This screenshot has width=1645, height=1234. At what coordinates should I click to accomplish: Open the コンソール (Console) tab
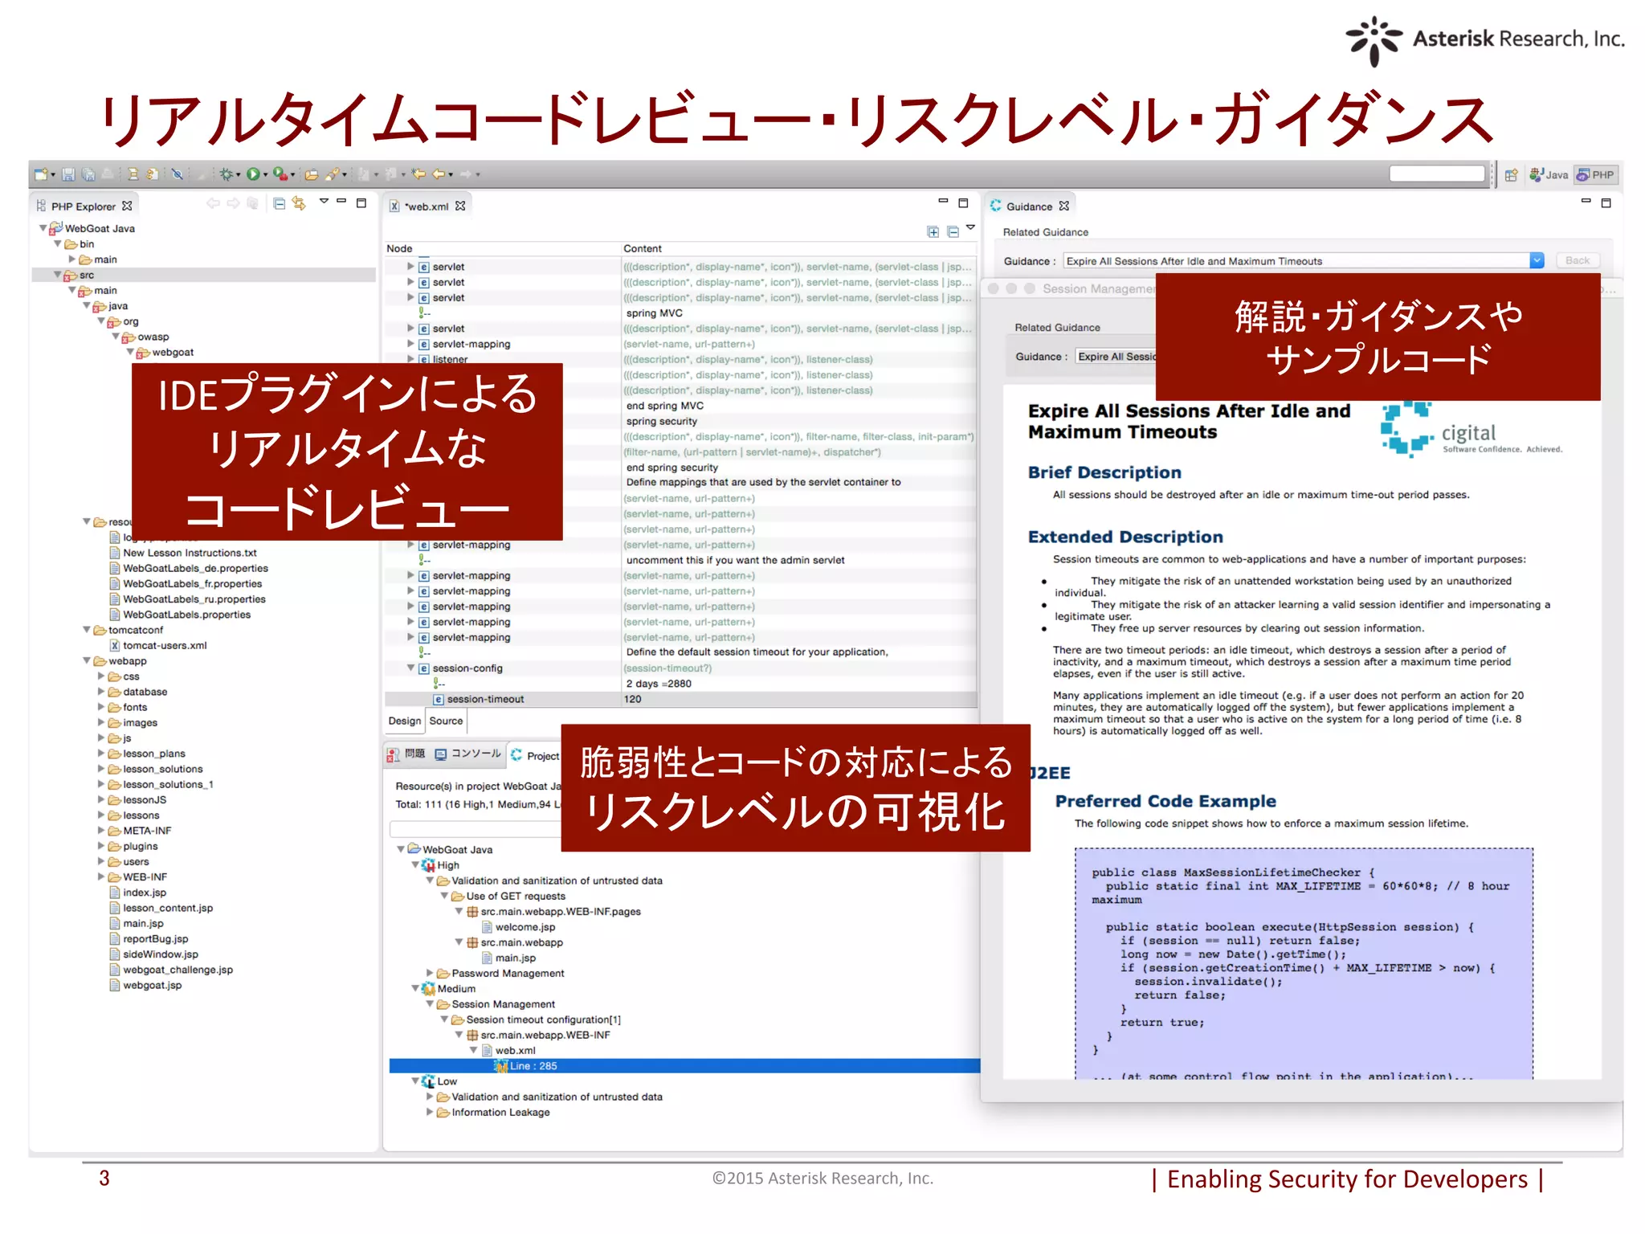click(x=468, y=754)
